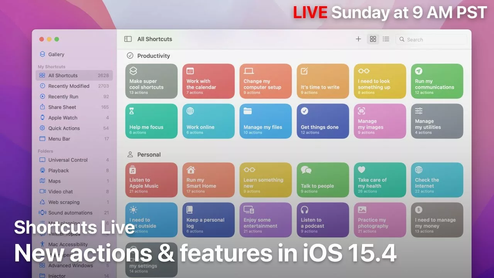Open I need to look something up

(380, 81)
